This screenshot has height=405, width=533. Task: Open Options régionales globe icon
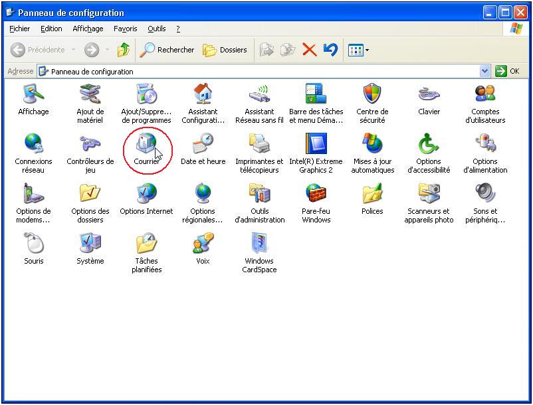pos(203,193)
